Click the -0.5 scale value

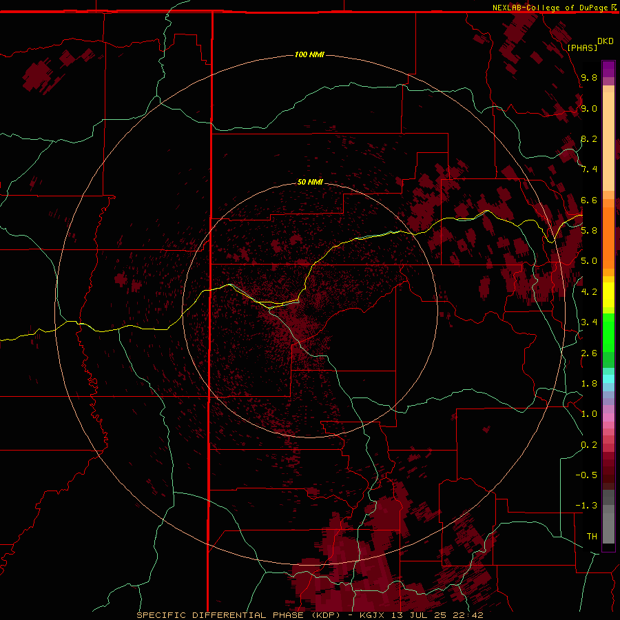[586, 475]
